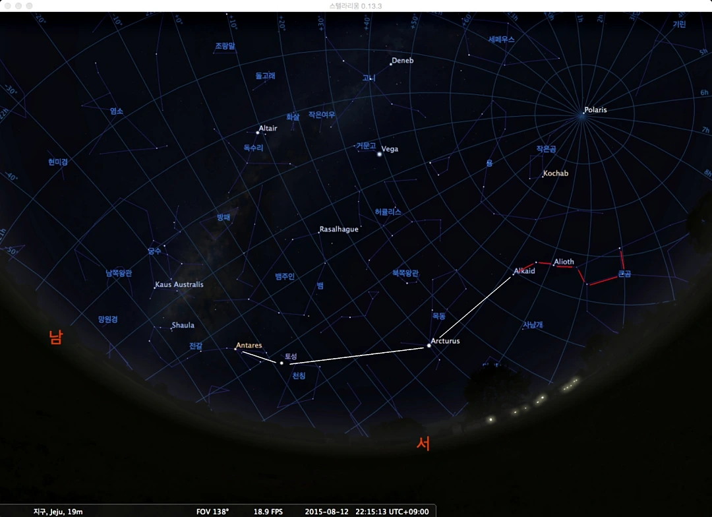Click the 작은여우 constellation label
This screenshot has height=517, width=712.
tap(322, 115)
